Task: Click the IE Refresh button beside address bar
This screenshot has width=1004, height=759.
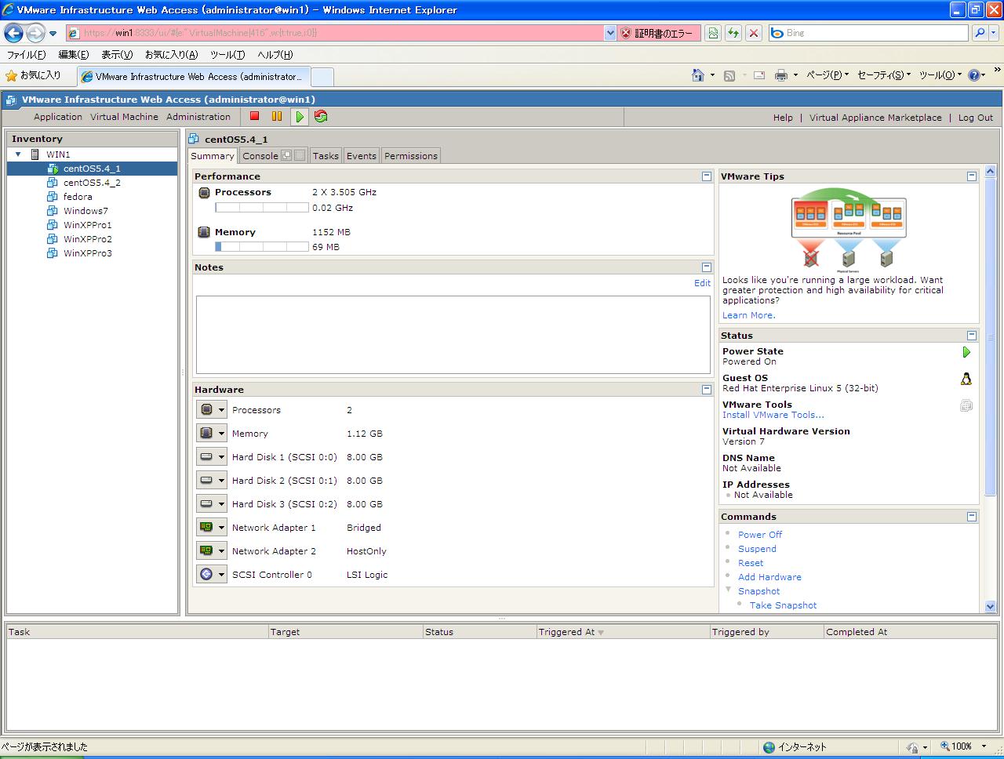Action: click(x=733, y=33)
